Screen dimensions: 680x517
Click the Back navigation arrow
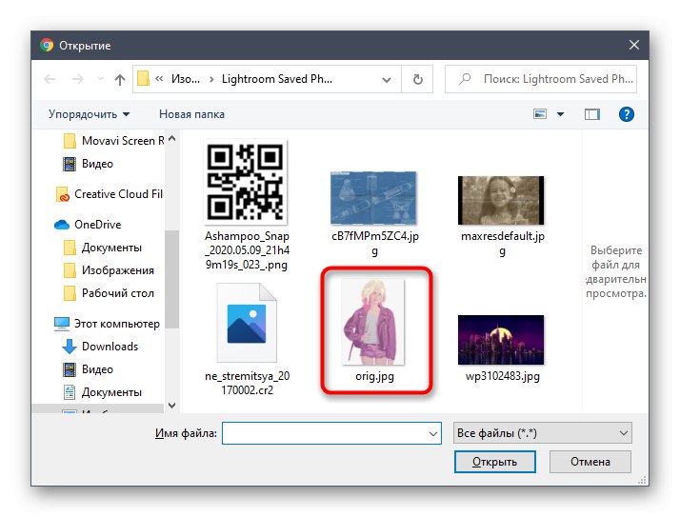(x=50, y=79)
